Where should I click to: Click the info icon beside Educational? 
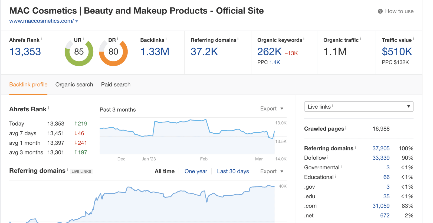[335, 176]
